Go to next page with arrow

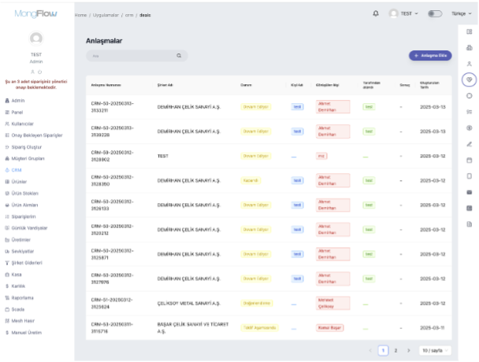coord(408,350)
